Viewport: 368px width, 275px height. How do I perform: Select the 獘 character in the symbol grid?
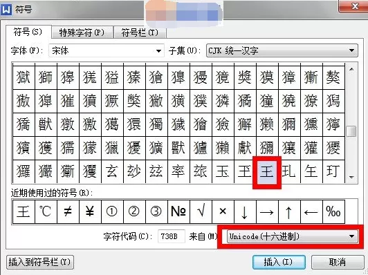coord(134,101)
